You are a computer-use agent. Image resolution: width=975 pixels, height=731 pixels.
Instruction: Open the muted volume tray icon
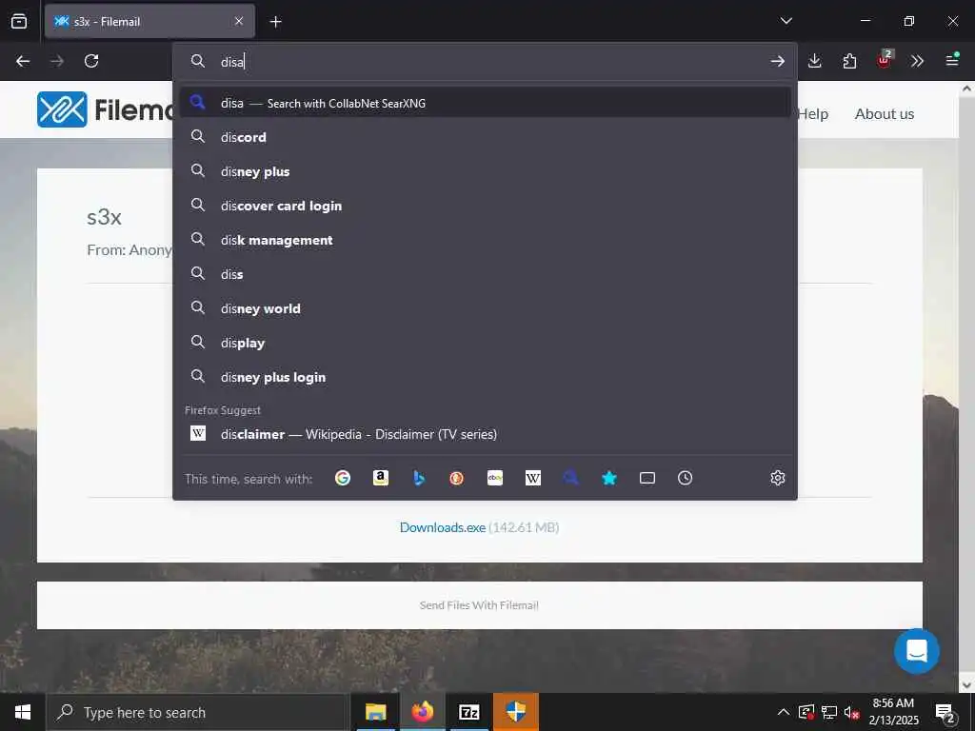(x=852, y=712)
